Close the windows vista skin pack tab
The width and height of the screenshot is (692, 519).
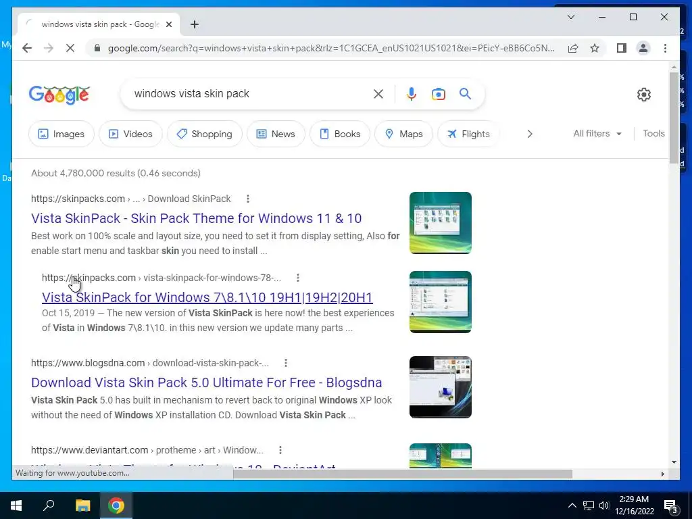[168, 24]
